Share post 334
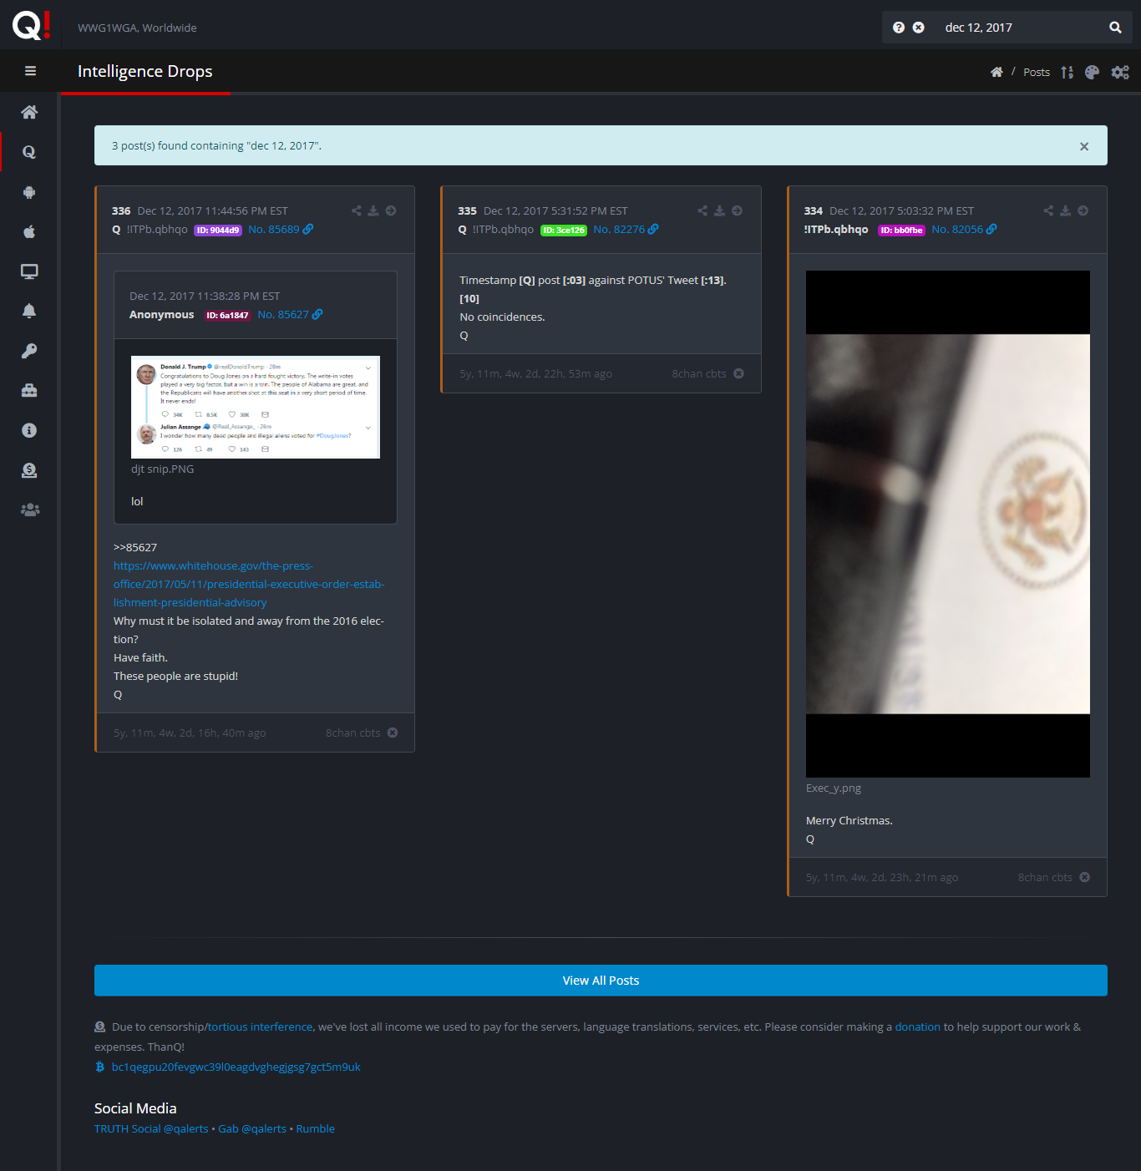The height and width of the screenshot is (1171, 1141). [x=1048, y=210]
